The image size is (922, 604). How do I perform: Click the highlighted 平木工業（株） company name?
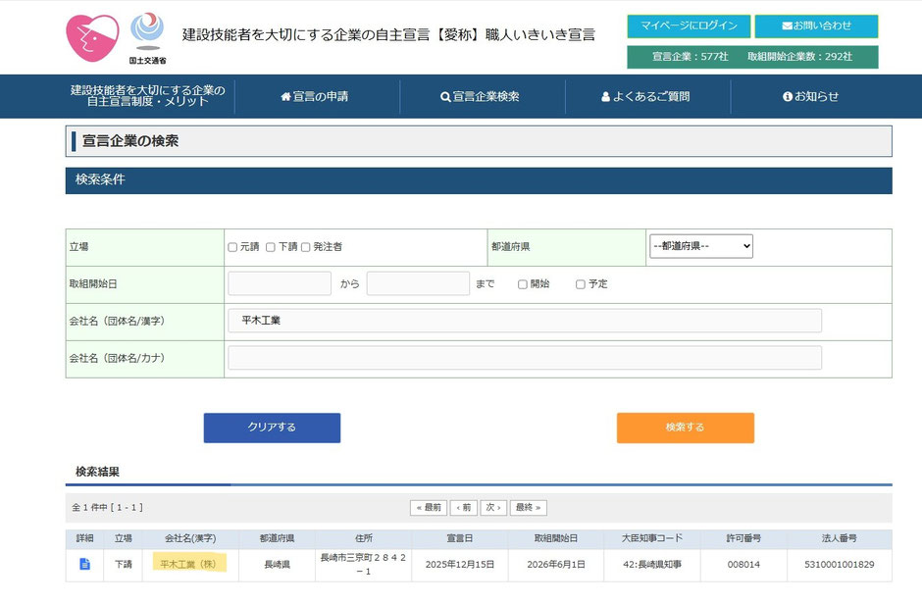click(188, 564)
